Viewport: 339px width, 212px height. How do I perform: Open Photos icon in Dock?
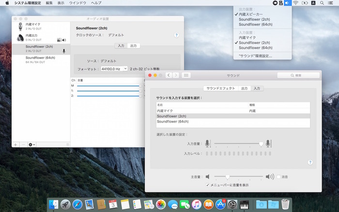point(161,204)
